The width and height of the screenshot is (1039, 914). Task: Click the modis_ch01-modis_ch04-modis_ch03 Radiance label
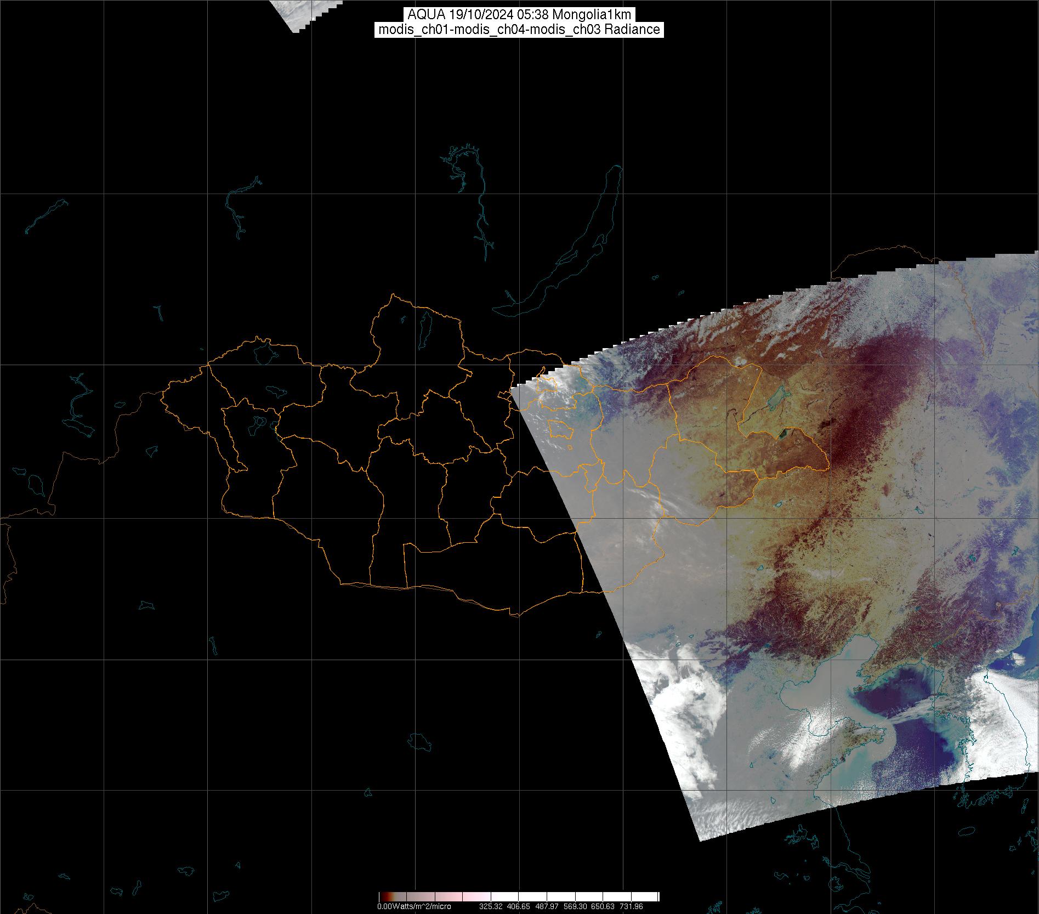coord(519,30)
